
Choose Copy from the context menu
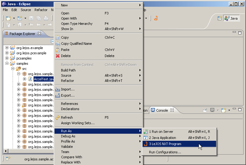pyautogui.click(x=99, y=37)
